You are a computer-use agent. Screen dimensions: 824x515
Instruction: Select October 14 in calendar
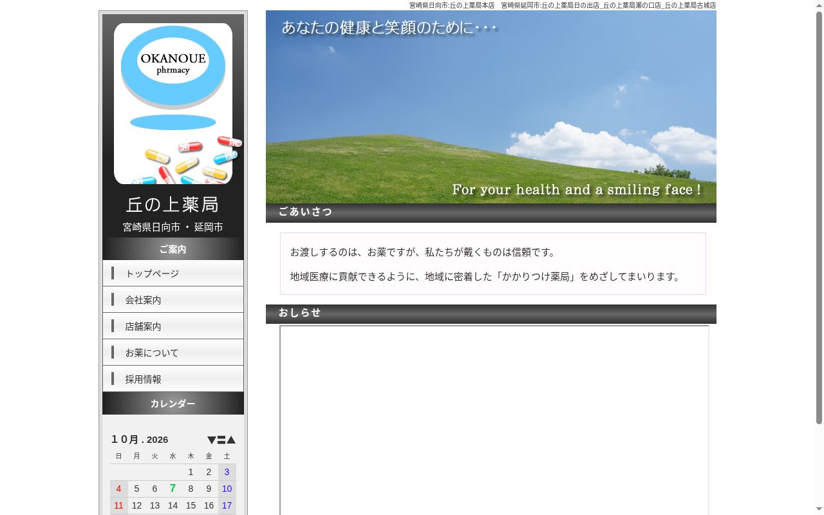tap(173, 505)
